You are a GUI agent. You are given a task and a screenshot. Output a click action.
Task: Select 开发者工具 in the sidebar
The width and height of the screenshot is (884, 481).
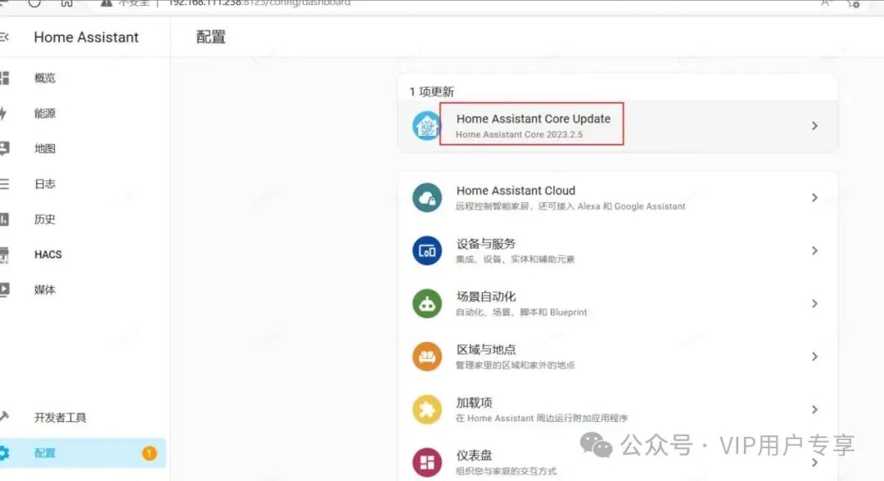tap(61, 417)
